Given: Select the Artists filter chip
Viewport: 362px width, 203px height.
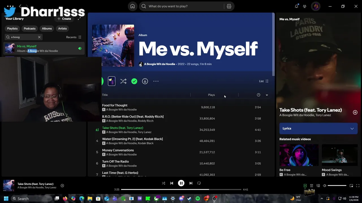Looking at the screenshot, I should [x=63, y=28].
